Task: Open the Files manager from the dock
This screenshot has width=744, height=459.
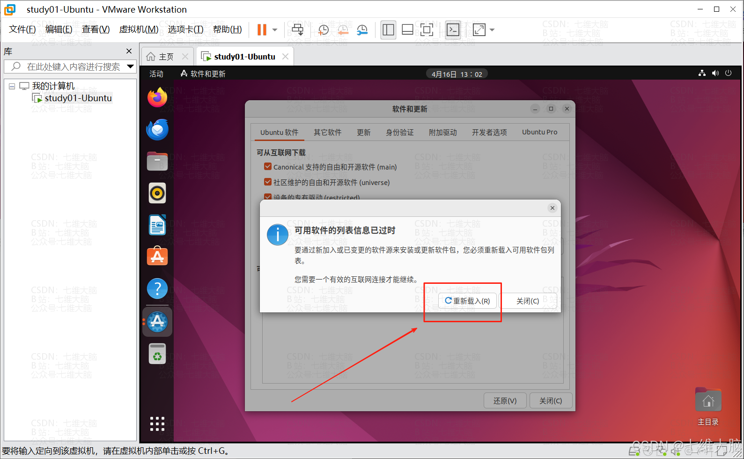Action: [157, 162]
